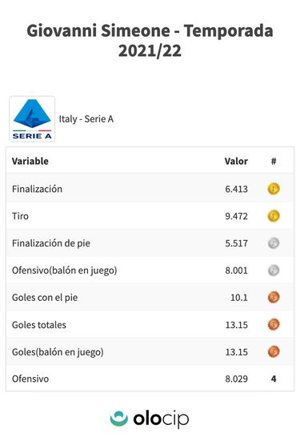Viewport: 300px width, 441px height.
Task: Click the silver medal beside Finalización de pie
Action: coord(274,243)
